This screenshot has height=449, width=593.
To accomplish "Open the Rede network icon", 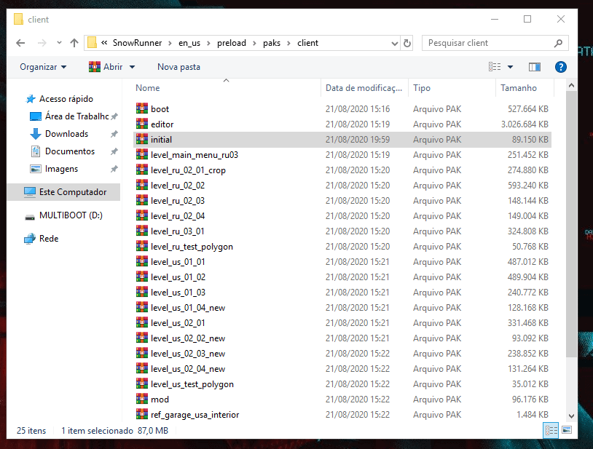I will 30,239.
